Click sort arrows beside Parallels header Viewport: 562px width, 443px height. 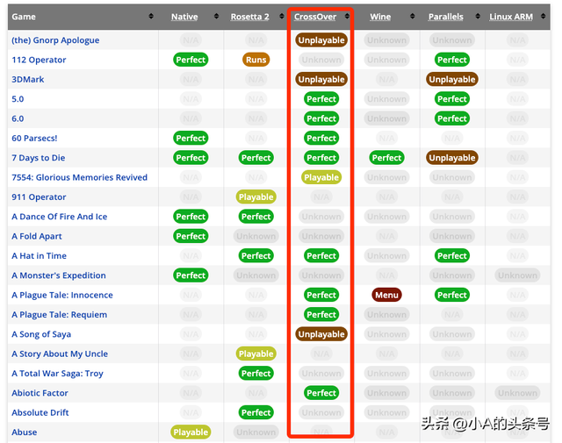[478, 16]
